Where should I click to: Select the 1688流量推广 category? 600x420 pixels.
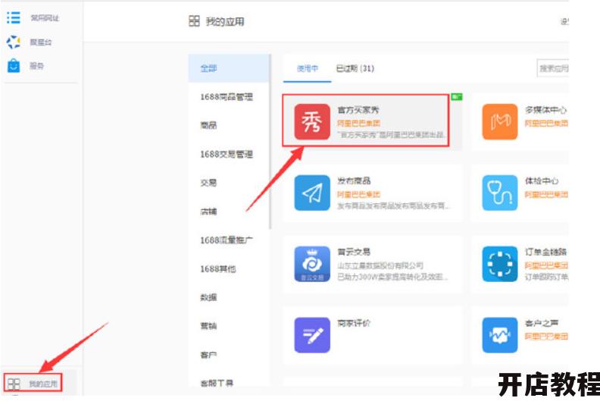point(227,240)
